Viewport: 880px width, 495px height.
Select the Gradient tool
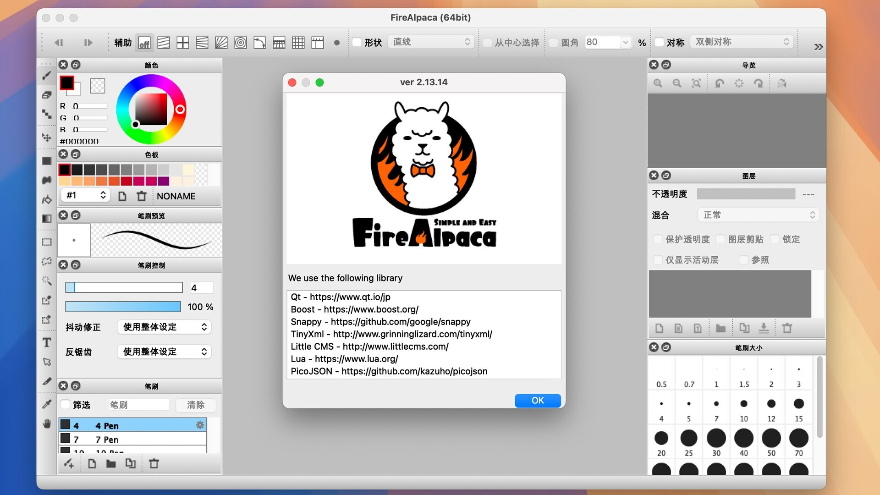(x=47, y=219)
